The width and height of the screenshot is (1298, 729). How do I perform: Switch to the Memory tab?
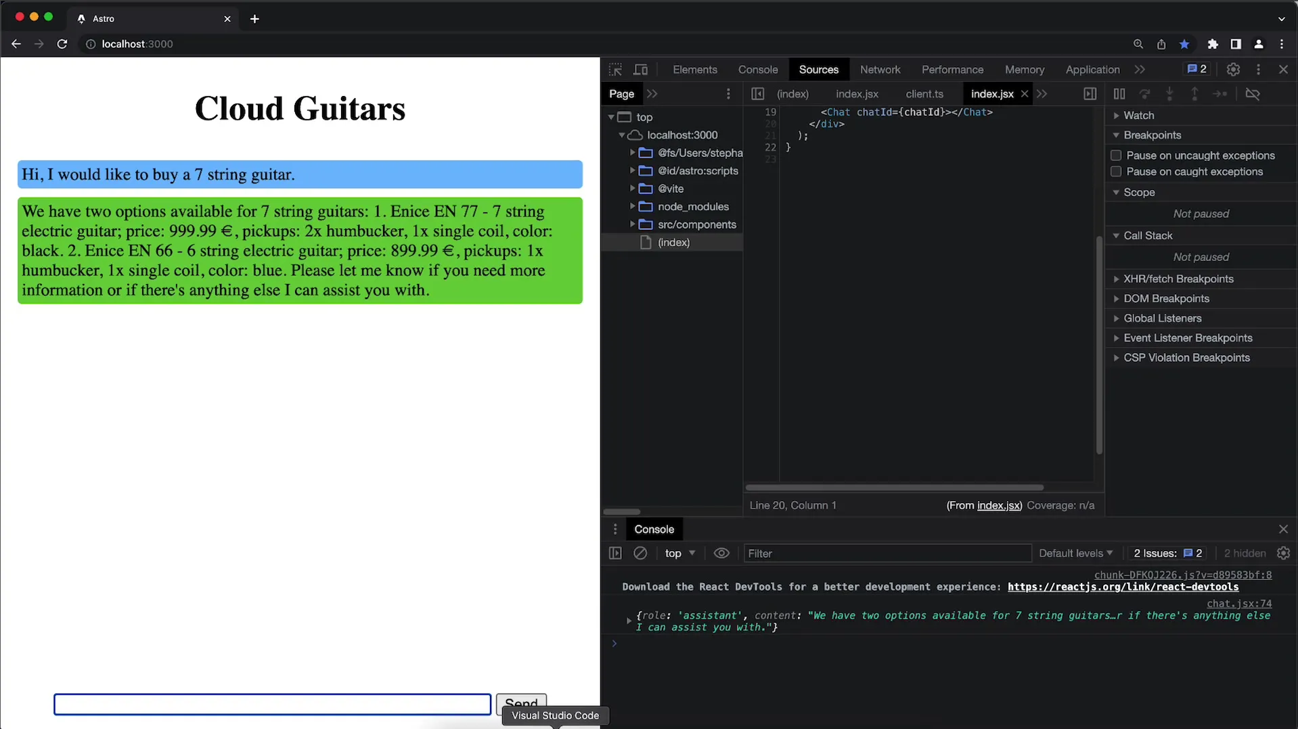(1024, 70)
